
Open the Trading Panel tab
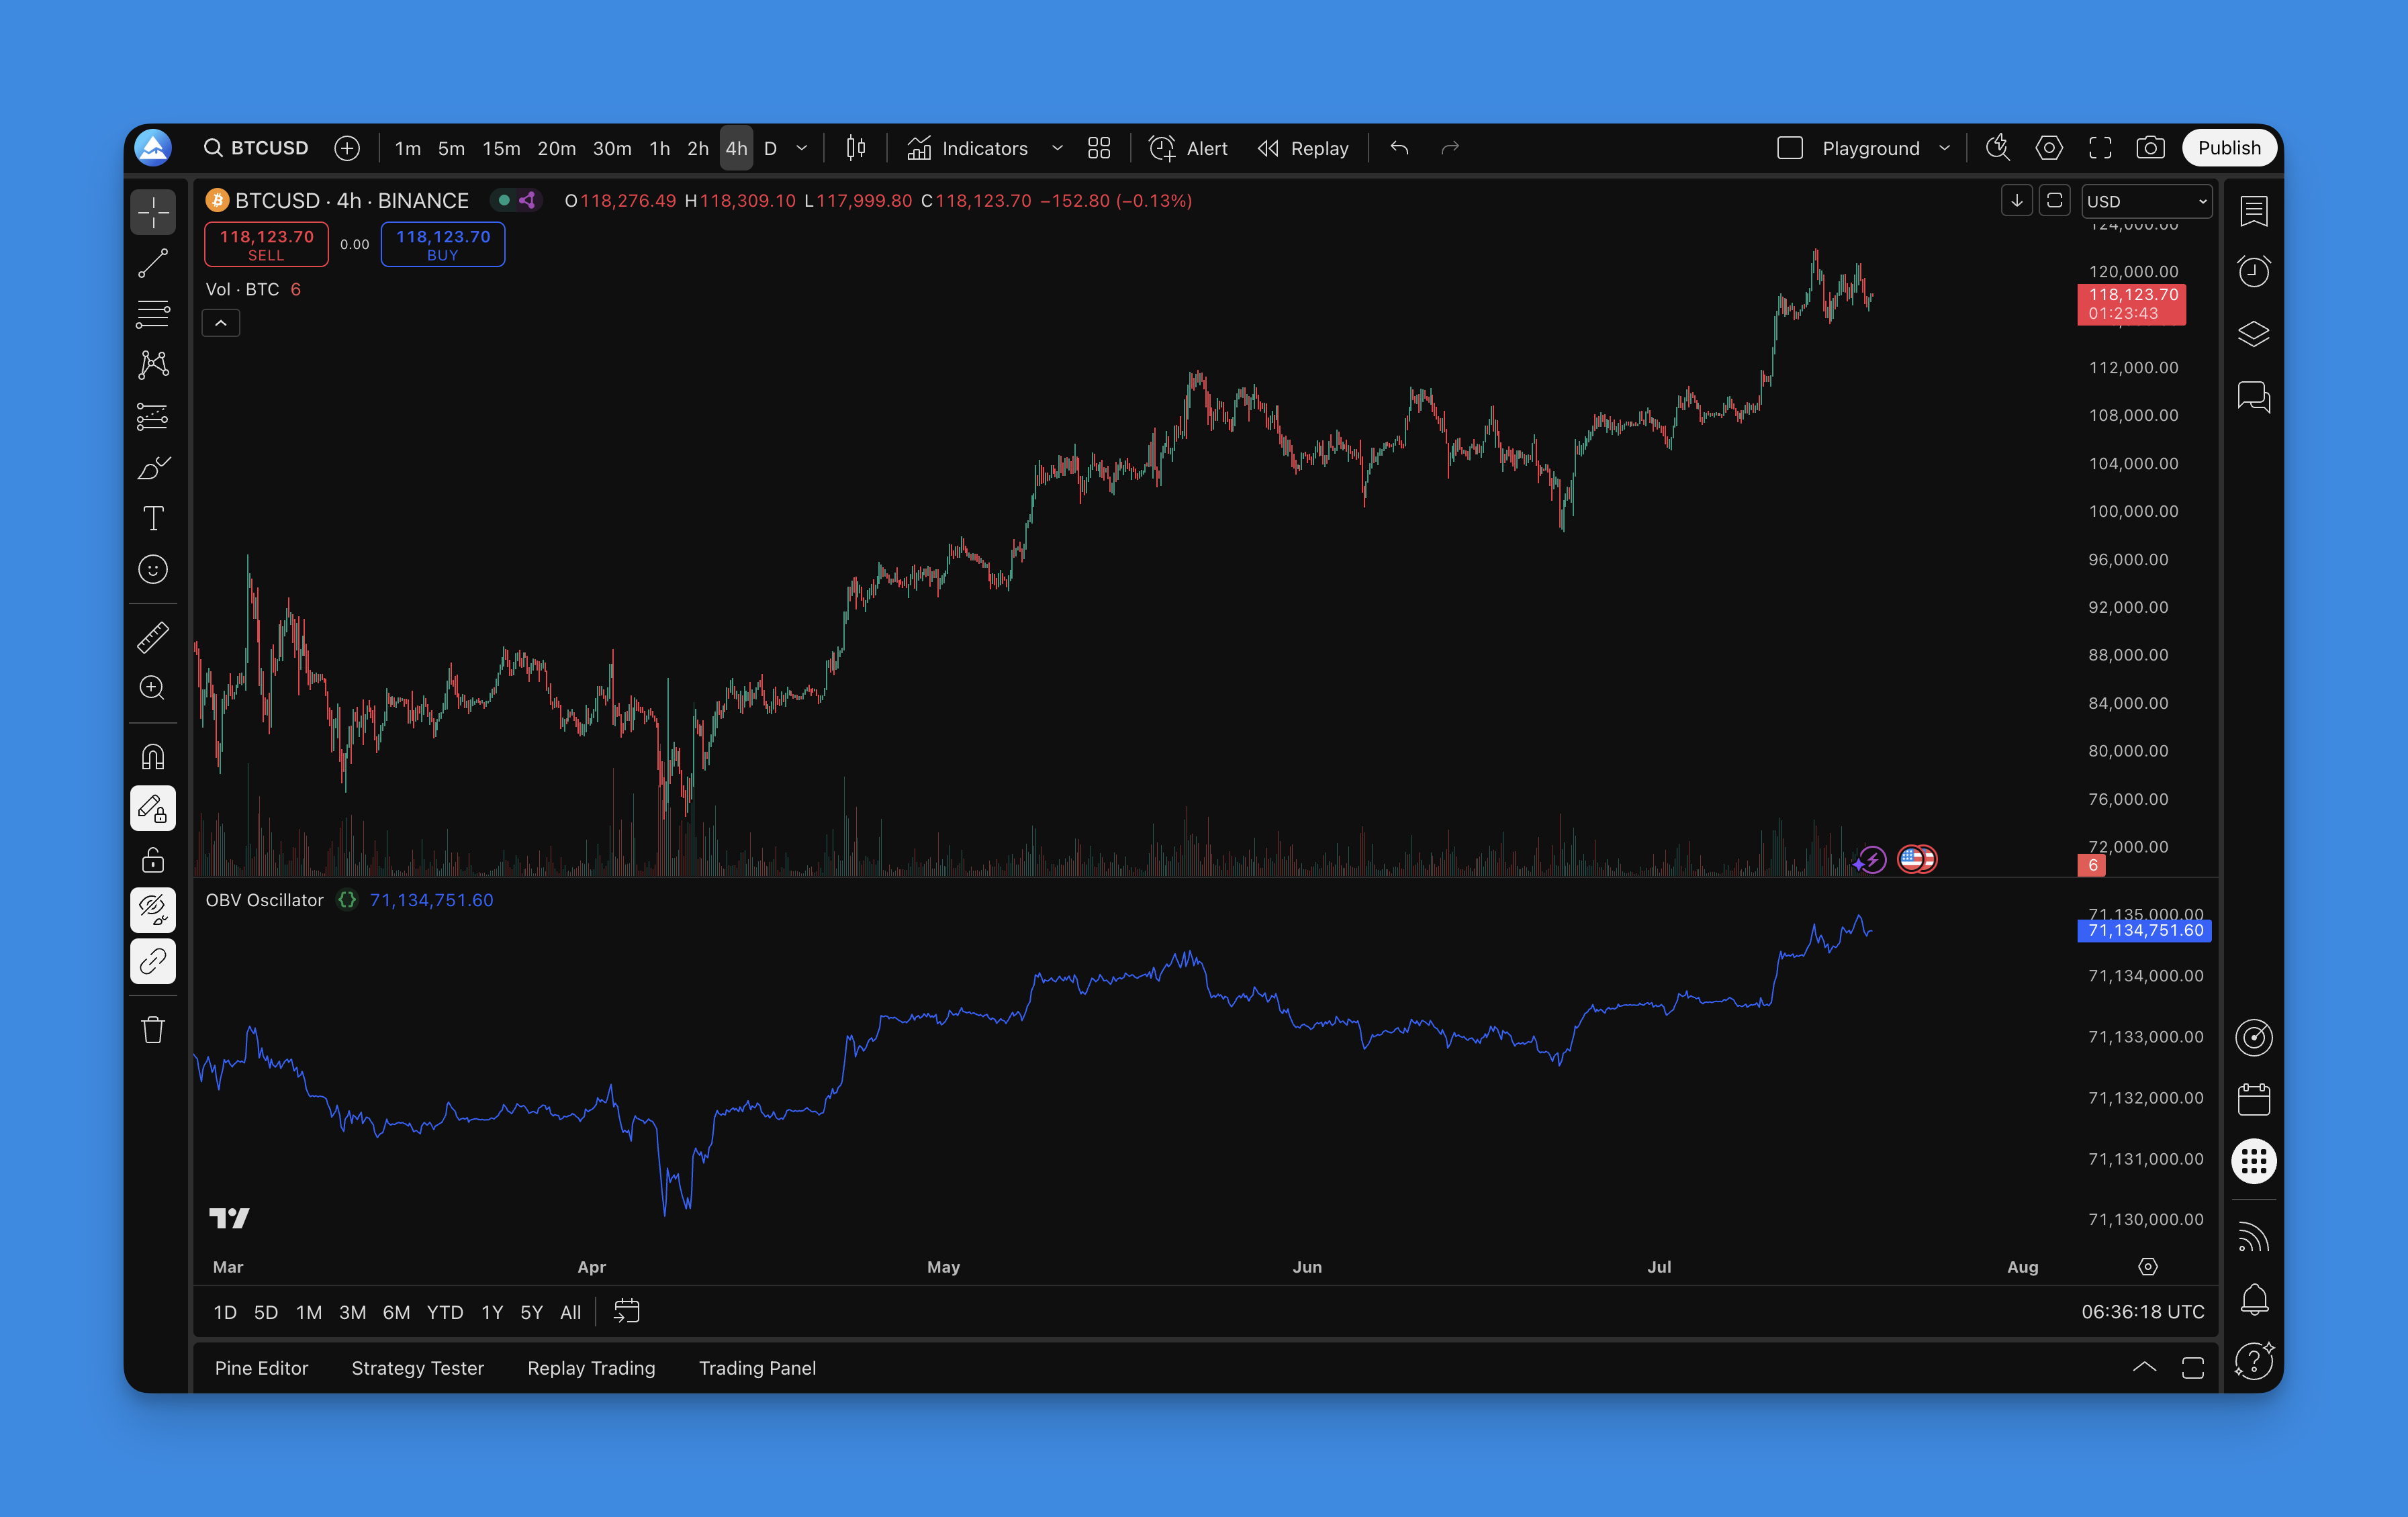[x=757, y=1368]
